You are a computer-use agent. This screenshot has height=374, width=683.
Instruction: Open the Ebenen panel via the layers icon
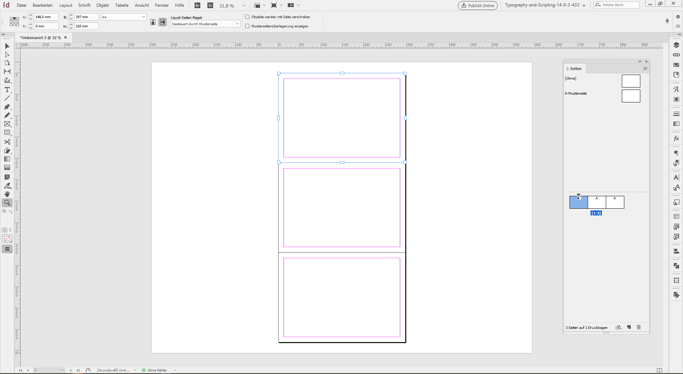676,45
